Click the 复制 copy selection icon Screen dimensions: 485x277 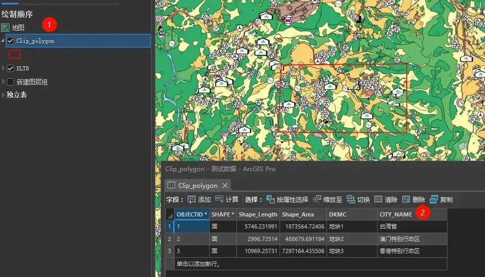(434, 199)
